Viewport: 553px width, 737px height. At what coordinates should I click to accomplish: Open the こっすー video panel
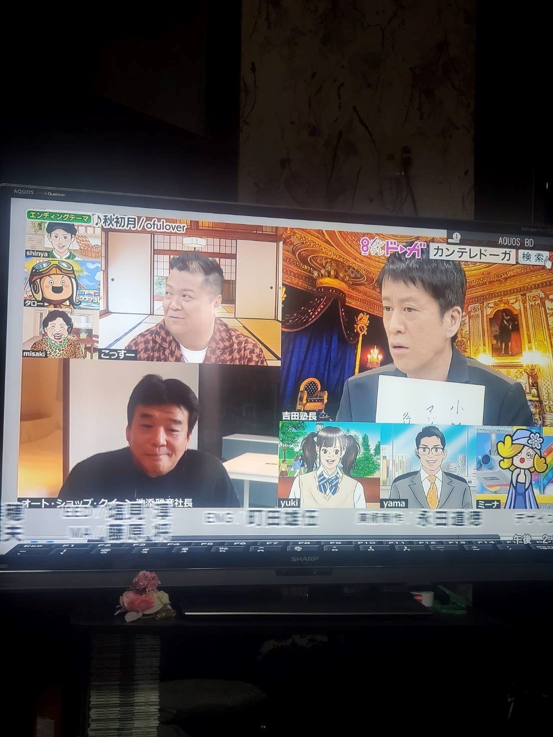[190, 294]
